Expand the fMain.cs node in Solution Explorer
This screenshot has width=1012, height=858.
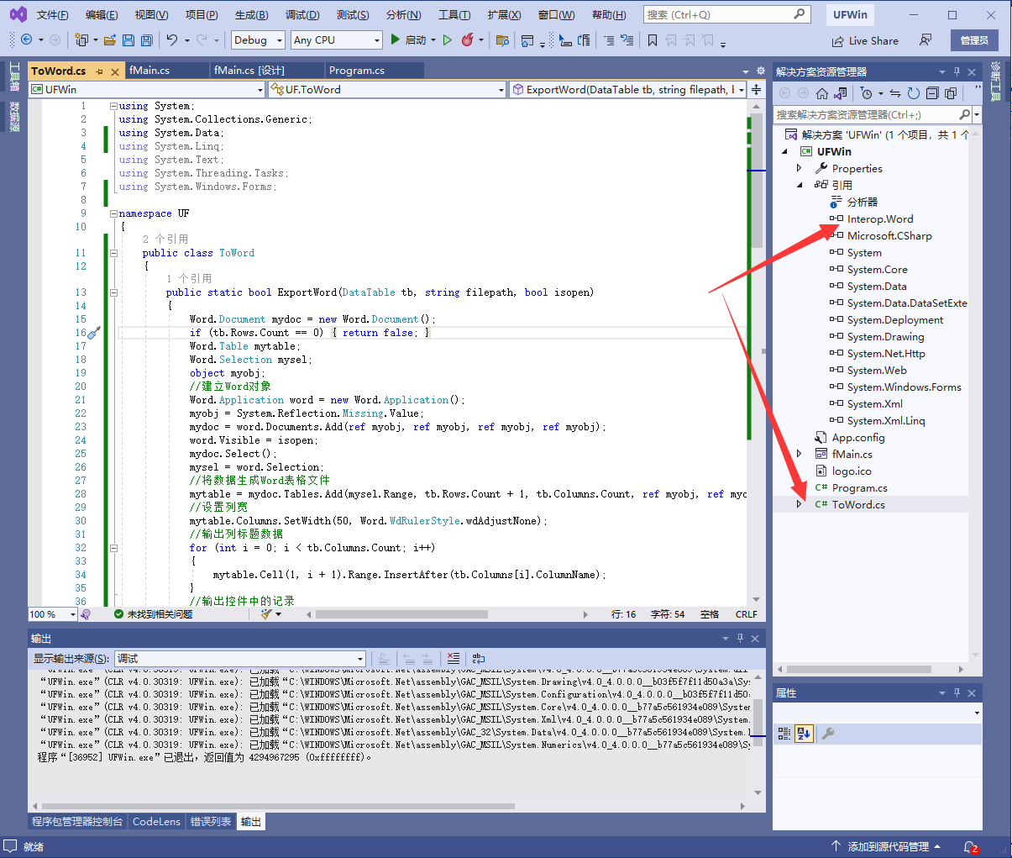799,454
